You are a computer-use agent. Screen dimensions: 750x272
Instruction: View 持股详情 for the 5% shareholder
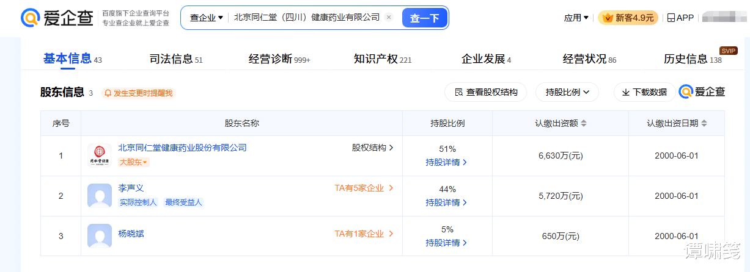coord(447,243)
